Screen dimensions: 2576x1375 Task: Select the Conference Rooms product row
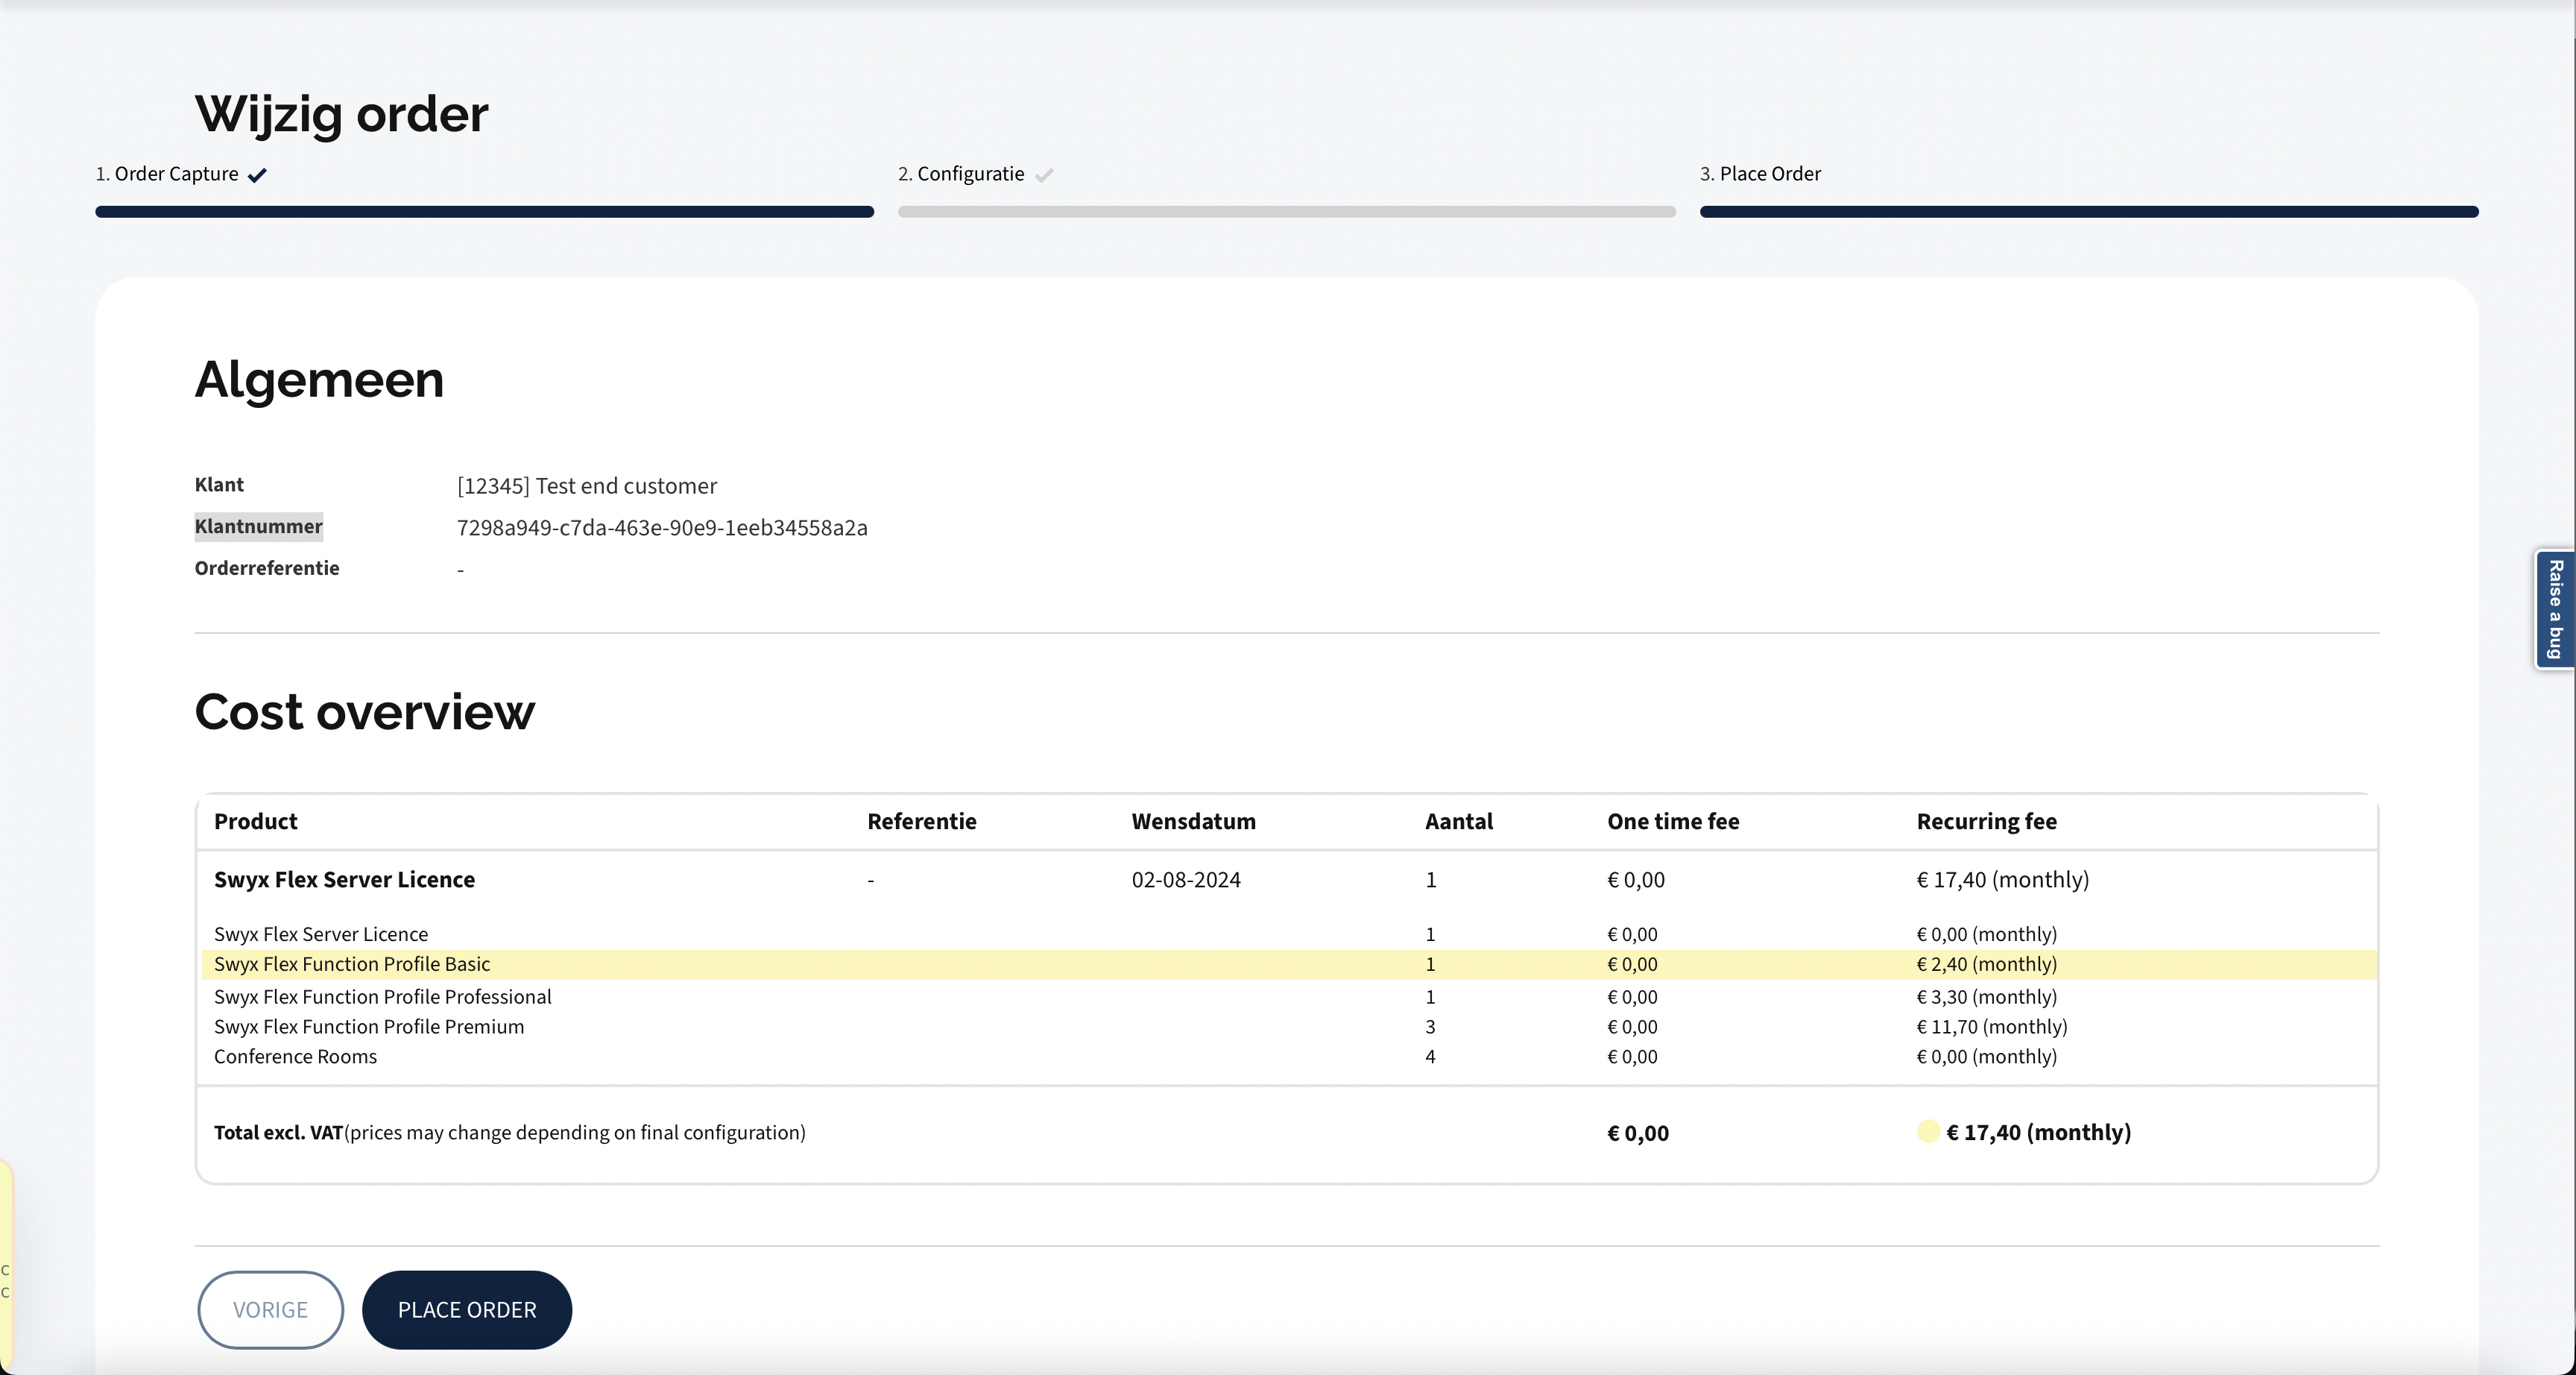295,1056
